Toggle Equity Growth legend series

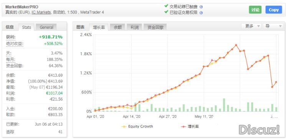(x=137, y=126)
